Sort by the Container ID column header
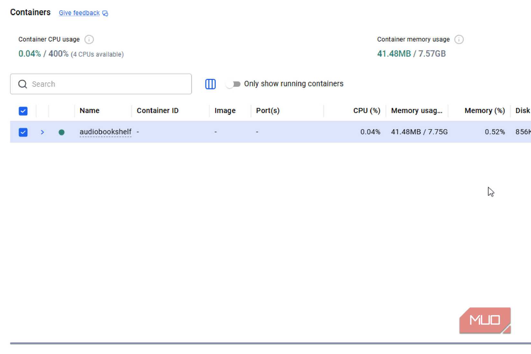This screenshot has height=354, width=531. (x=158, y=111)
